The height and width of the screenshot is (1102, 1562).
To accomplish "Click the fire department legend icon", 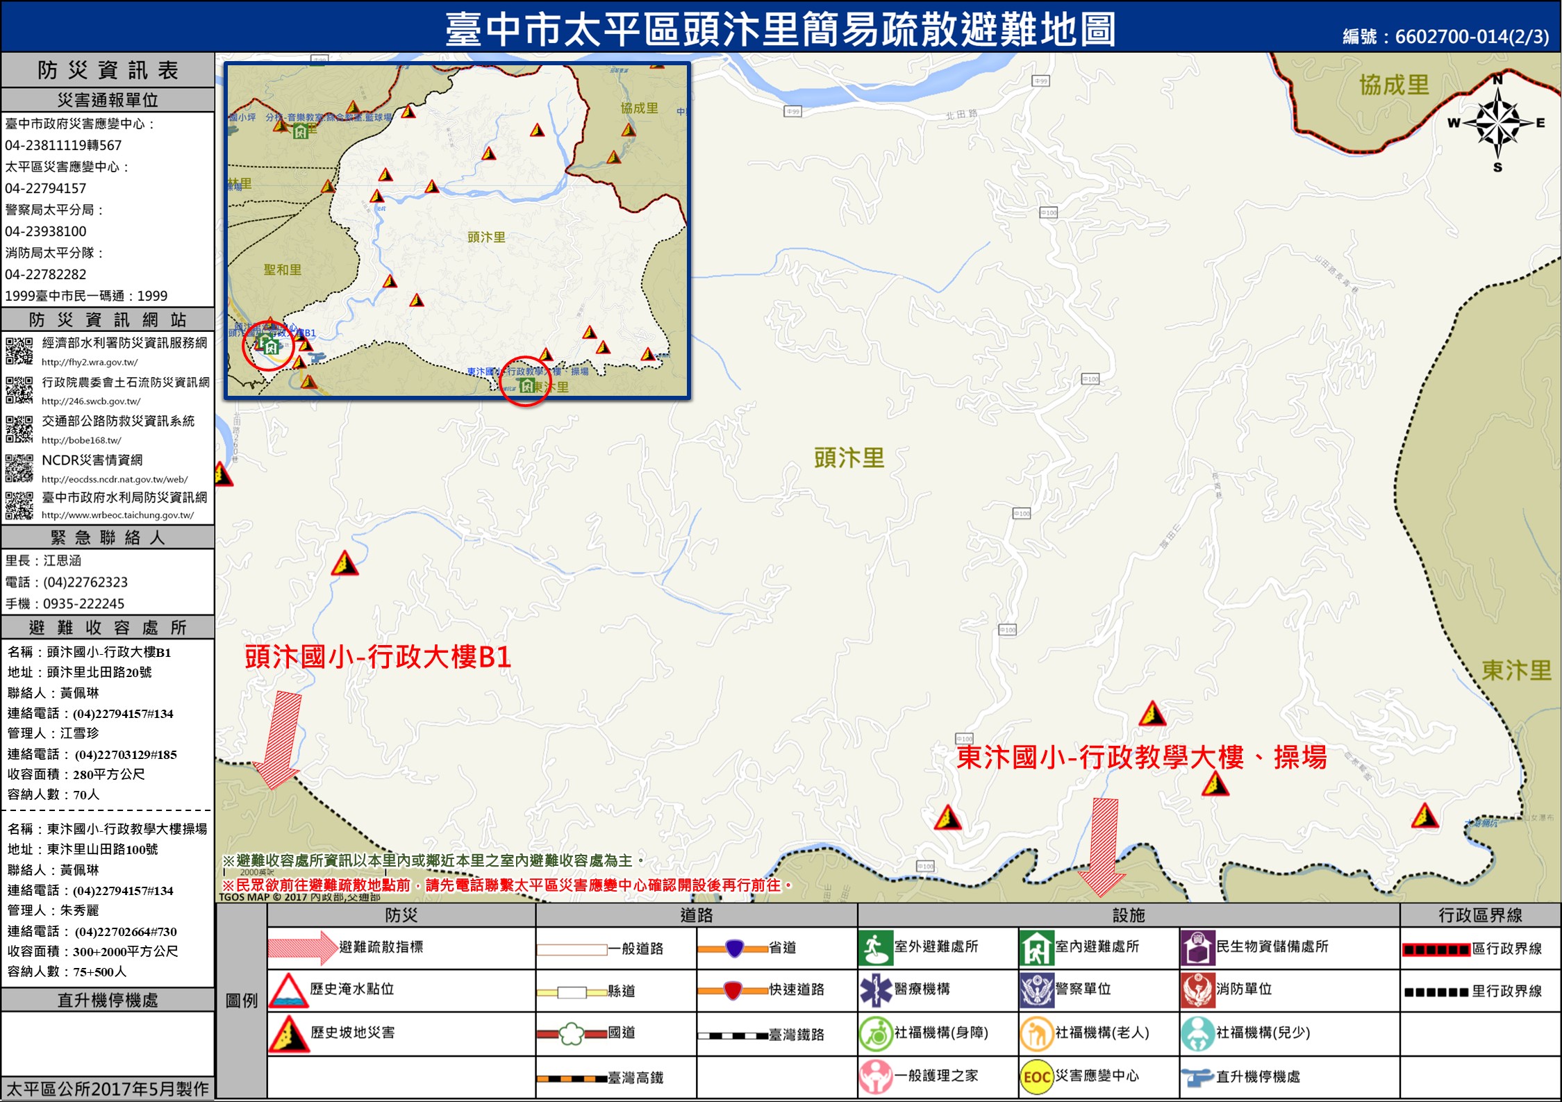I will (x=1197, y=990).
